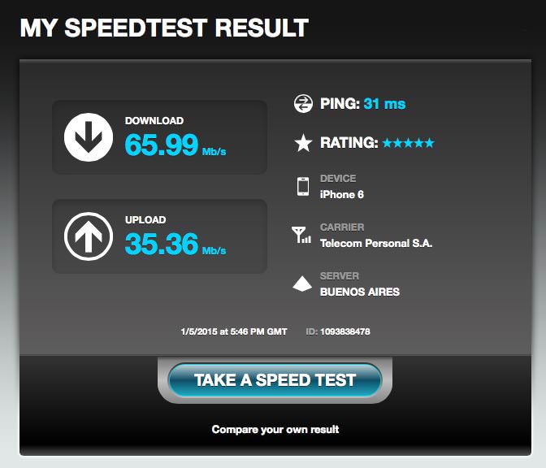The height and width of the screenshot is (468, 546).
Task: Select the 35.36 Mb/s upload value
Action: pos(175,244)
